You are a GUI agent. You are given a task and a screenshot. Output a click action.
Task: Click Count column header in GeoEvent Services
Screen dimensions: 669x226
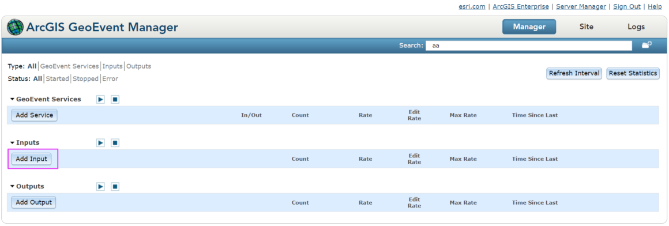click(300, 115)
